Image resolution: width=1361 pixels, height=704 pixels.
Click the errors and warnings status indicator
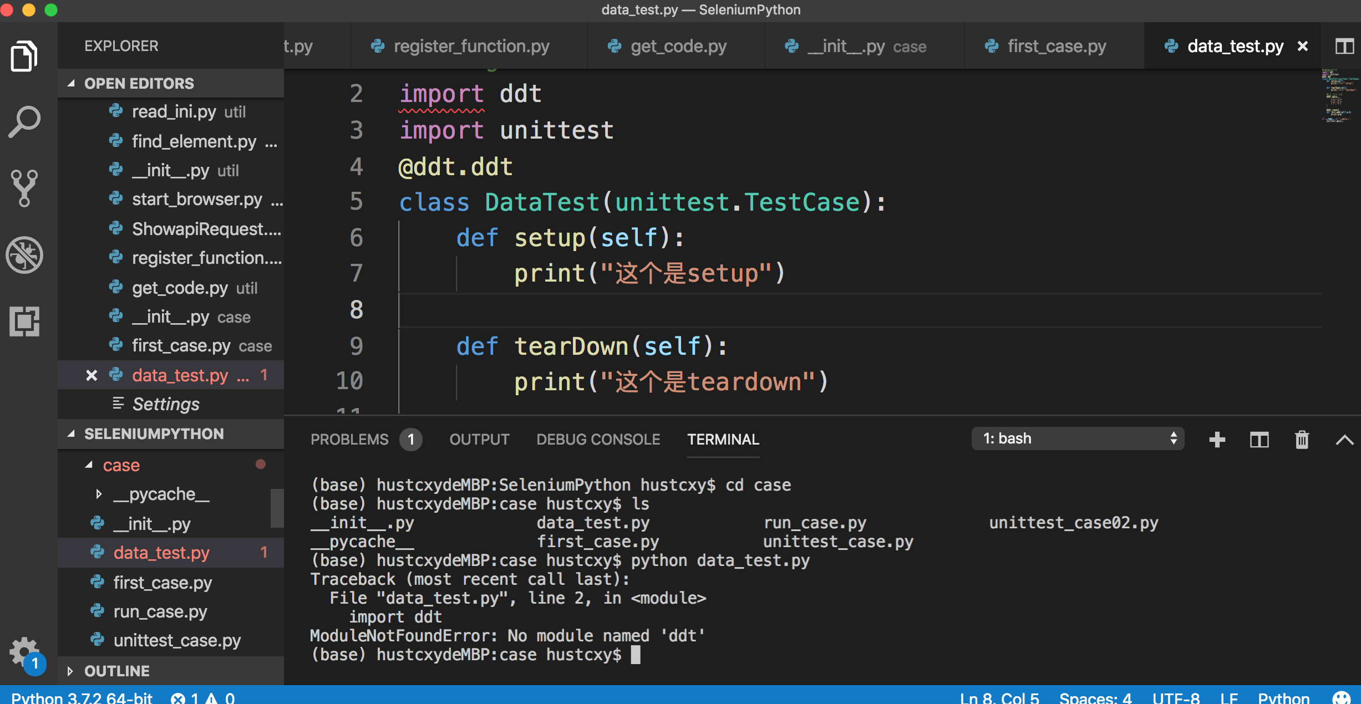pyautogui.click(x=203, y=697)
